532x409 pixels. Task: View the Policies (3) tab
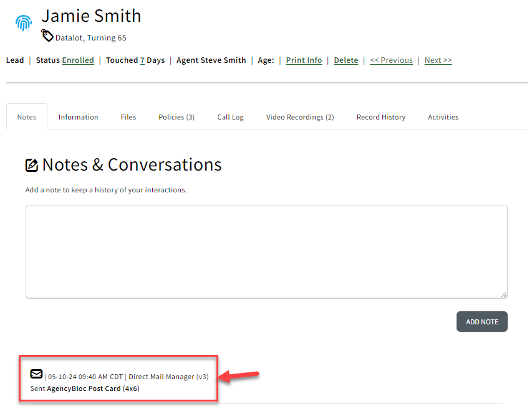coord(176,116)
